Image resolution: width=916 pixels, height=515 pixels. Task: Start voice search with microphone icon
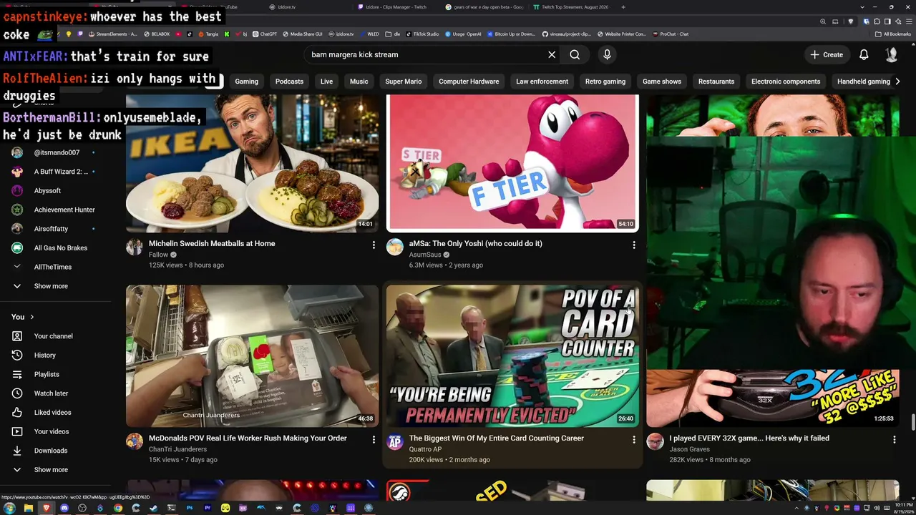click(607, 54)
